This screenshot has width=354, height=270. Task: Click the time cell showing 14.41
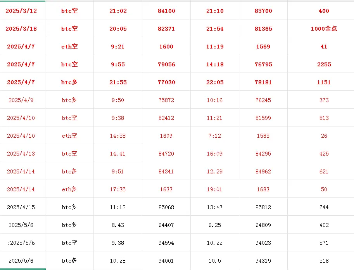pos(118,153)
